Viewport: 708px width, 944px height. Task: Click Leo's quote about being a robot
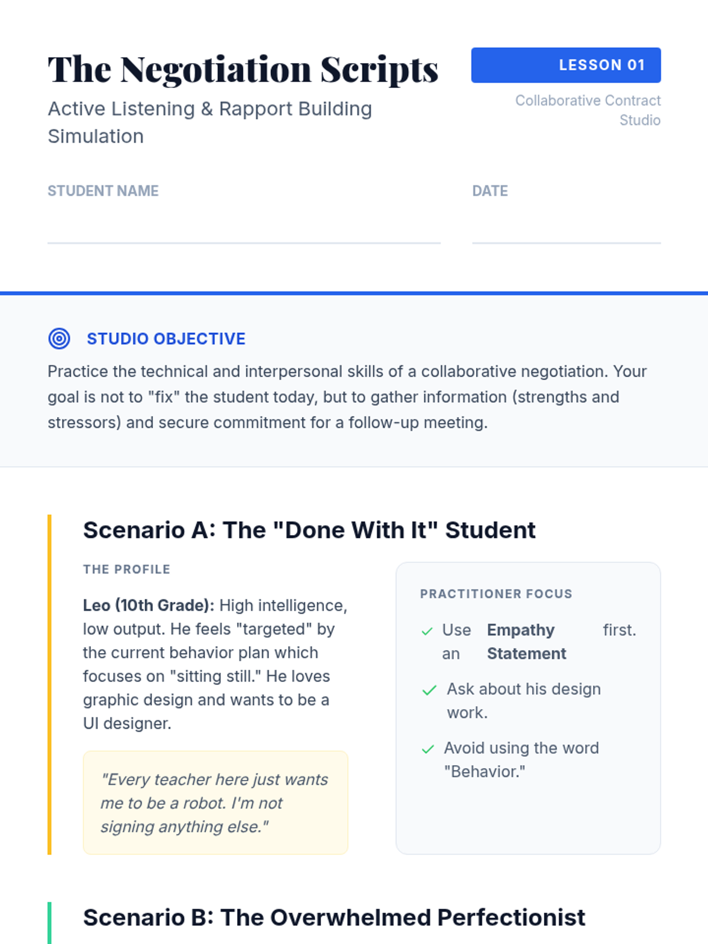(215, 802)
